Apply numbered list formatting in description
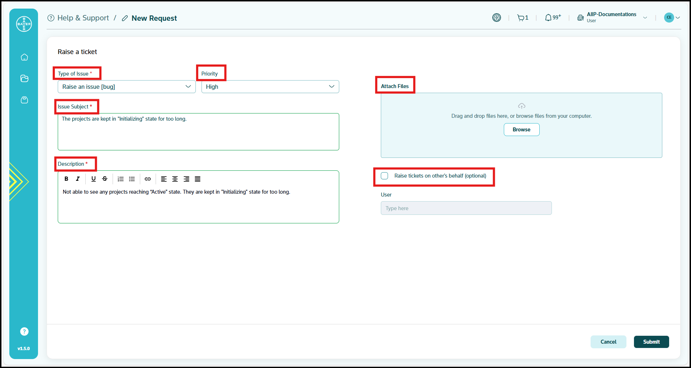Viewport: 691px width, 368px height. [x=120, y=179]
